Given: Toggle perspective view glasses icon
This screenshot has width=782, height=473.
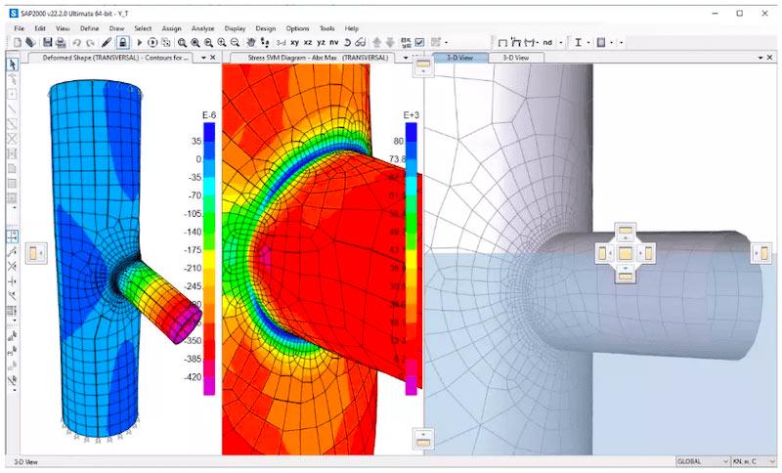Looking at the screenshot, I should coord(361,43).
